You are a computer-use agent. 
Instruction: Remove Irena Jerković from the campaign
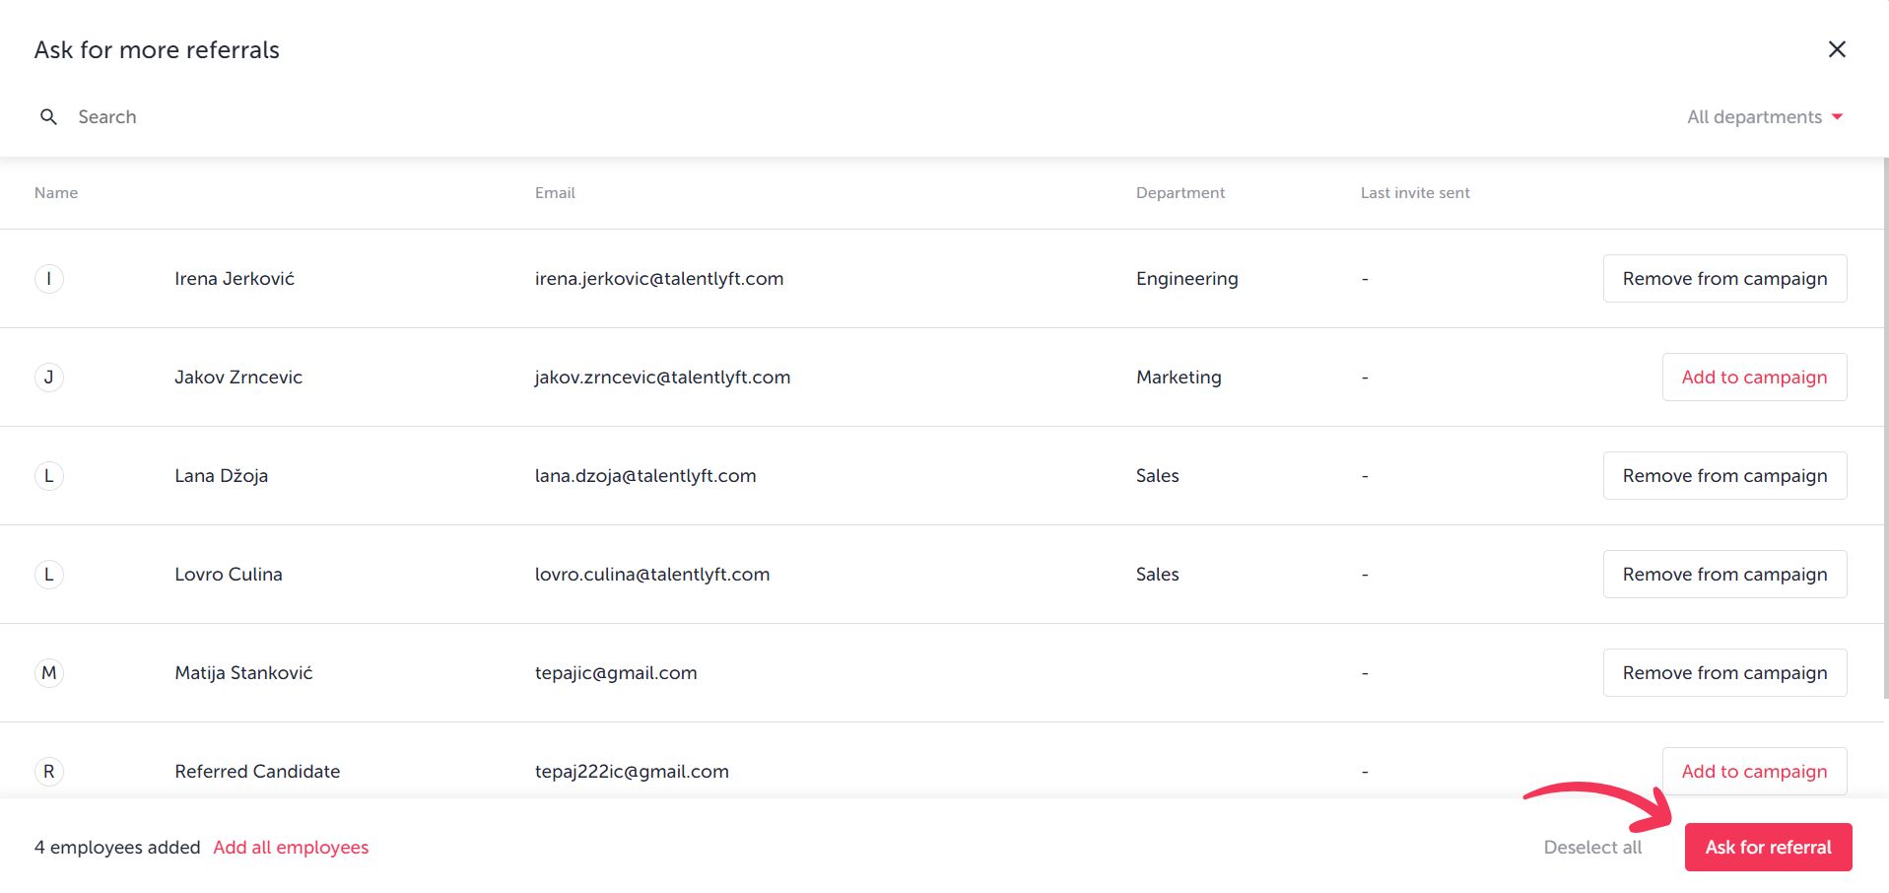tap(1724, 278)
